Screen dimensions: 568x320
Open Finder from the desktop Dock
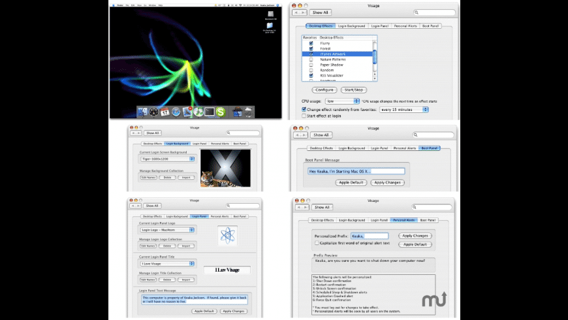(142, 112)
